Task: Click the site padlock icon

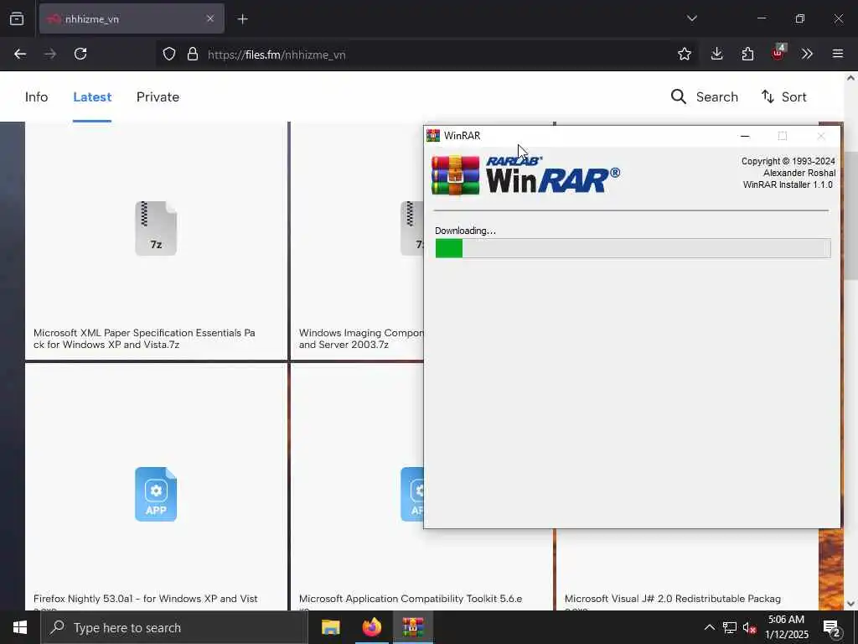Action: coord(192,54)
